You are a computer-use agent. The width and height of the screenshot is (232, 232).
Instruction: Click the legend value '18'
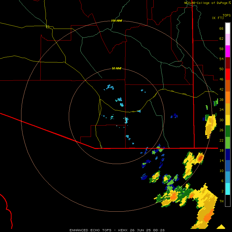coord(221,150)
